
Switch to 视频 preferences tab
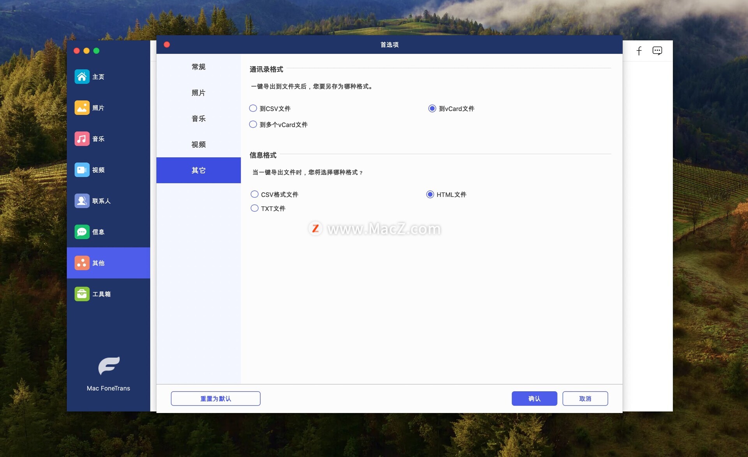[198, 144]
